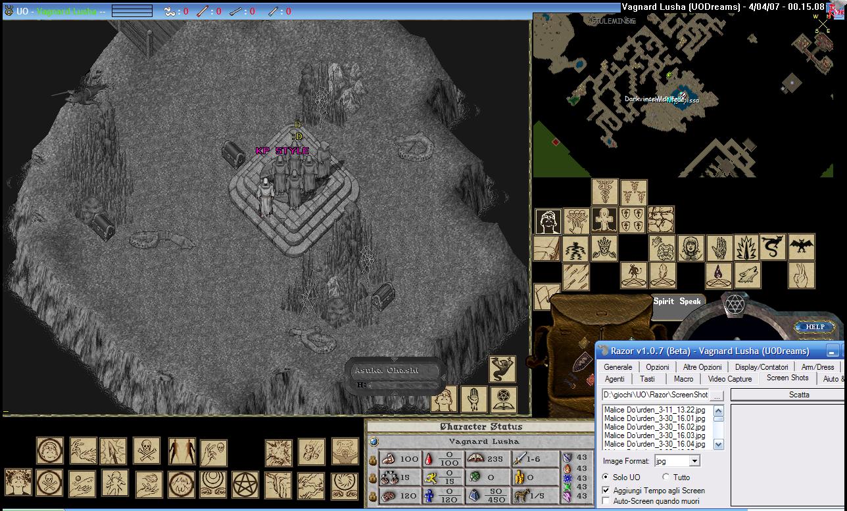Click the Asuka Ohashi health bar
Image resolution: width=847 pixels, height=511 pixels.
(395, 378)
